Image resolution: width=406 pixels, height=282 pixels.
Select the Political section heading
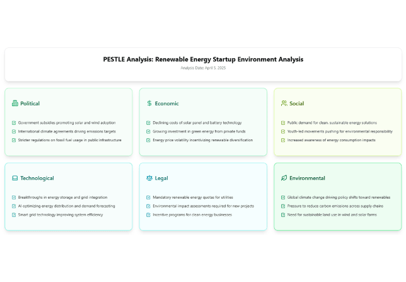[30, 103]
